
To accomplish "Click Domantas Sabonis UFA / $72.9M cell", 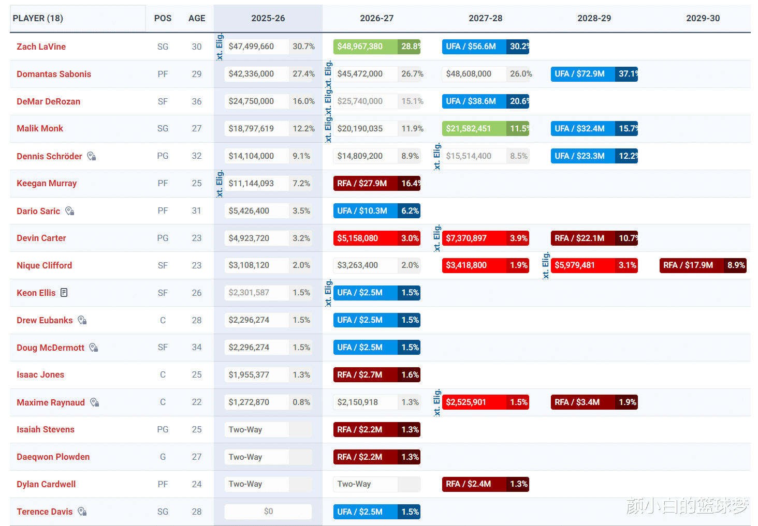I will pos(594,74).
